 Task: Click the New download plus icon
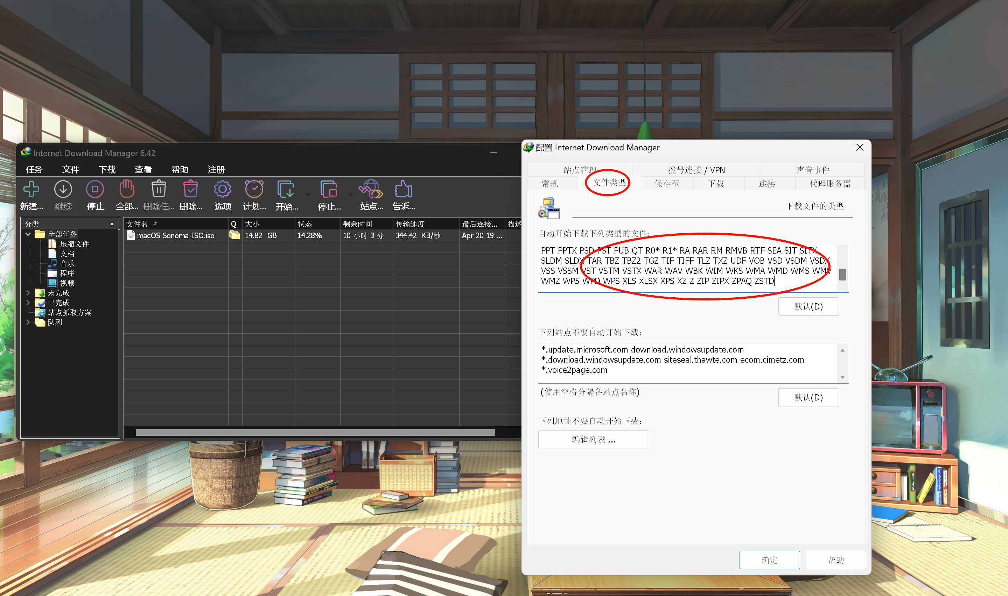coord(31,189)
